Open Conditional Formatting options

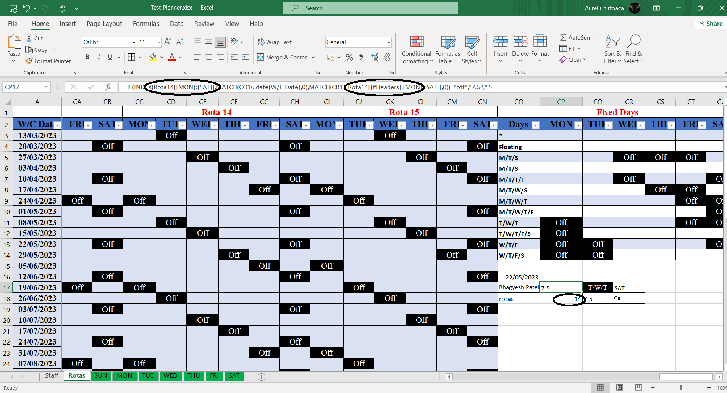pos(416,50)
